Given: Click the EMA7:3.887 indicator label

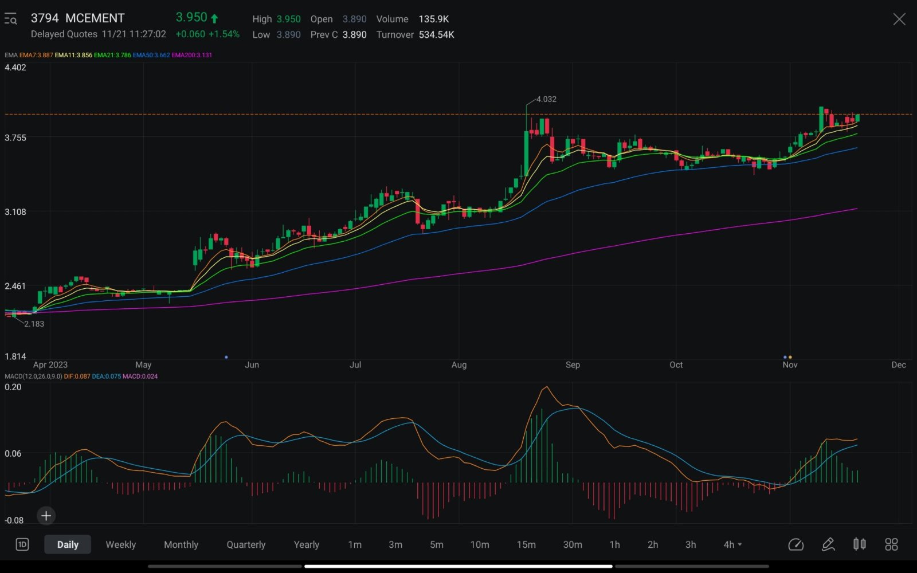Looking at the screenshot, I should point(36,55).
